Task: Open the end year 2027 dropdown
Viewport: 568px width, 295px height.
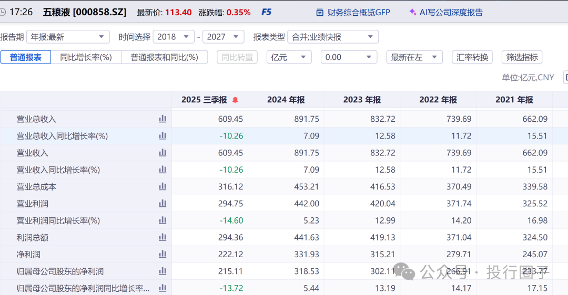Action: click(x=223, y=37)
